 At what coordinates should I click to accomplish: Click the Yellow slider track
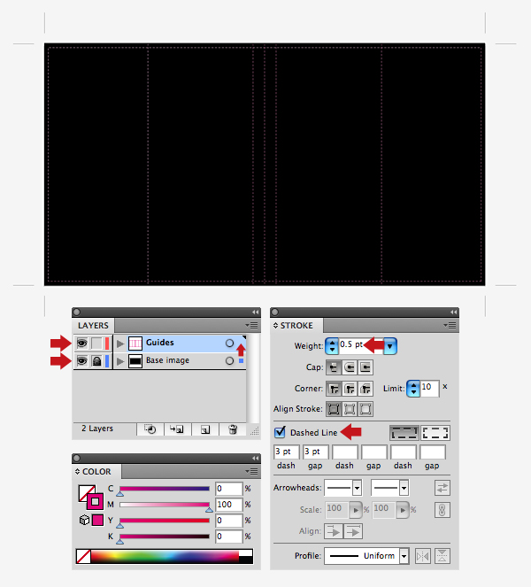pyautogui.click(x=165, y=521)
